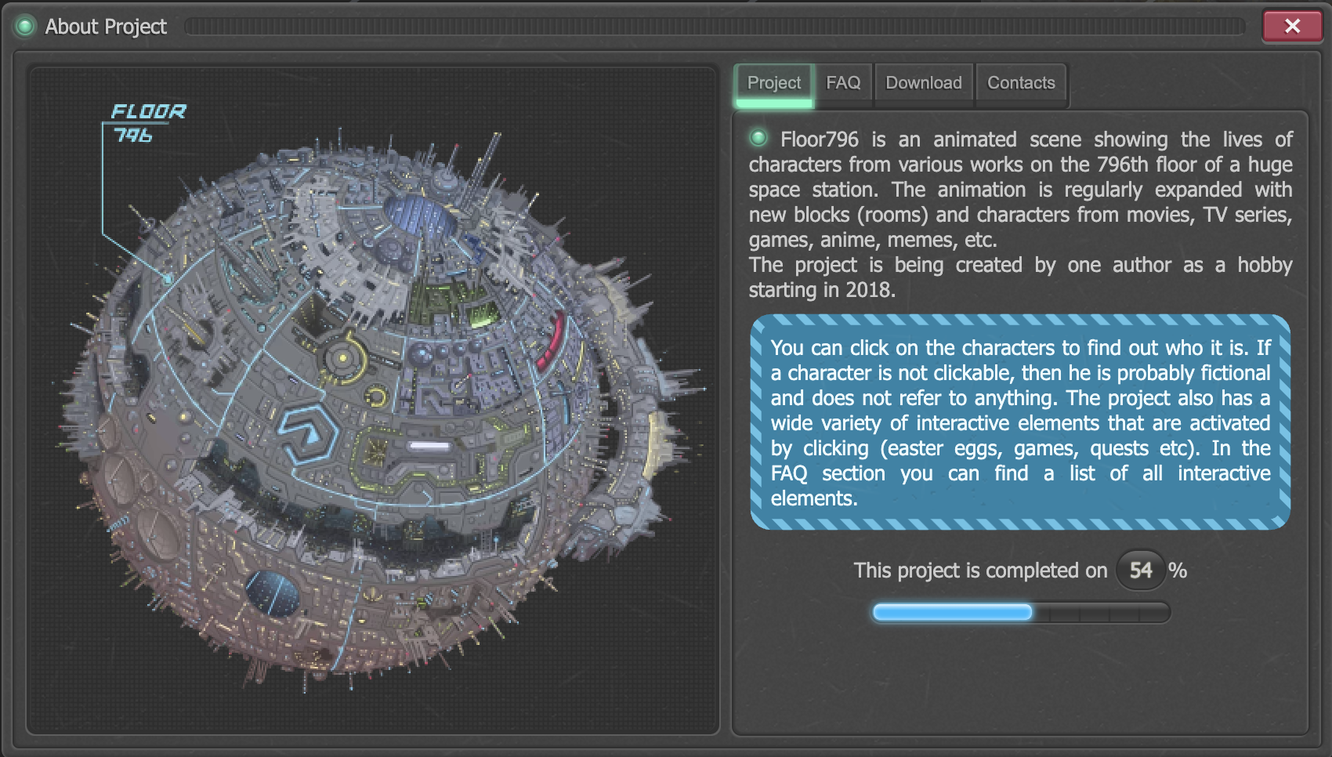
Task: Click the dark blue dome on lower station
Action: [x=272, y=592]
